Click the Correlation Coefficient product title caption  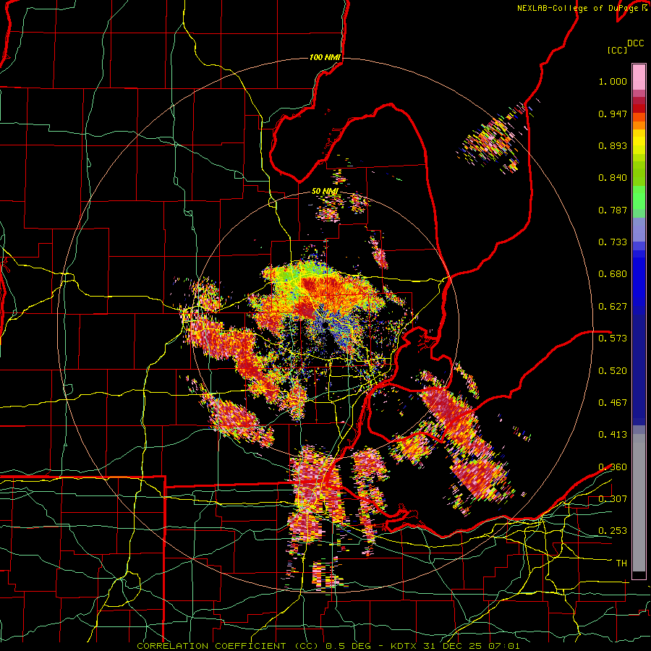click(328, 646)
